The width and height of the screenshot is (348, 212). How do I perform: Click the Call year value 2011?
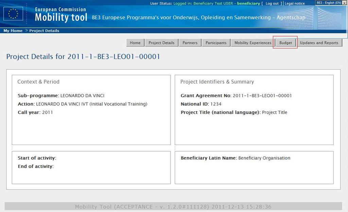pyautogui.click(x=47, y=112)
